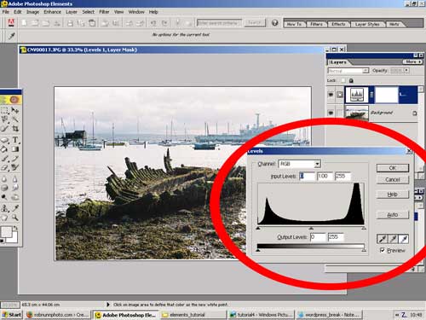Pick the Set White Point eyedropper in Levels

(404, 239)
